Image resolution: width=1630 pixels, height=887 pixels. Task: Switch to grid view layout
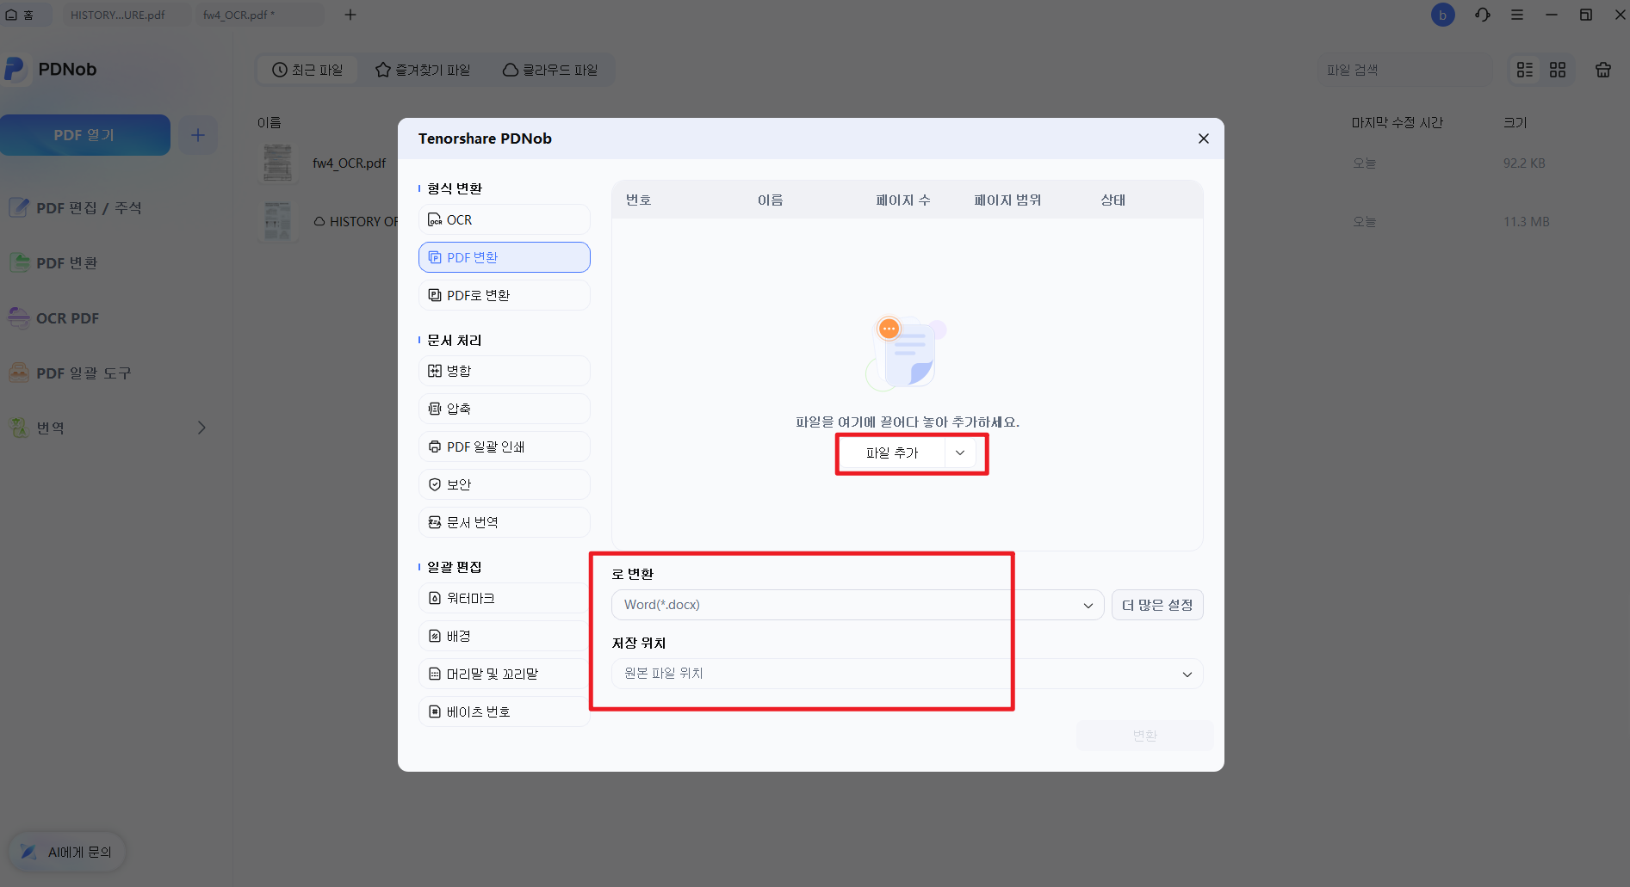[1558, 70]
